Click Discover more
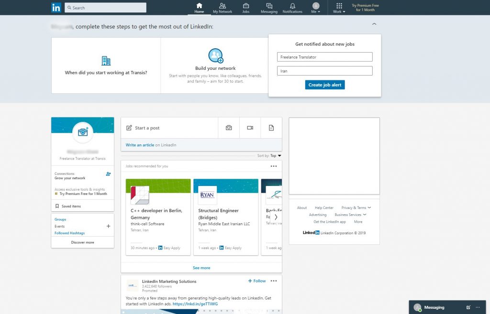 click(82, 242)
